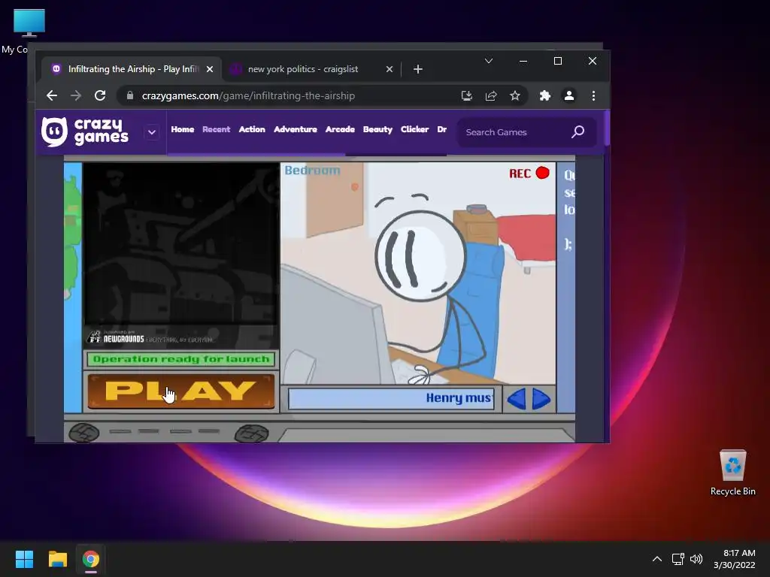
Task: Click the Operation ready for launch banner
Action: click(x=181, y=359)
